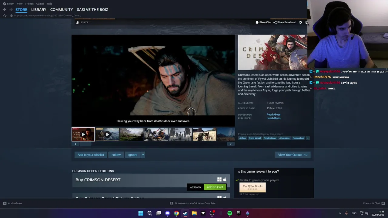388x218 pixels.
Task: Open Show Chat on the broadcast
Action: [263, 22]
